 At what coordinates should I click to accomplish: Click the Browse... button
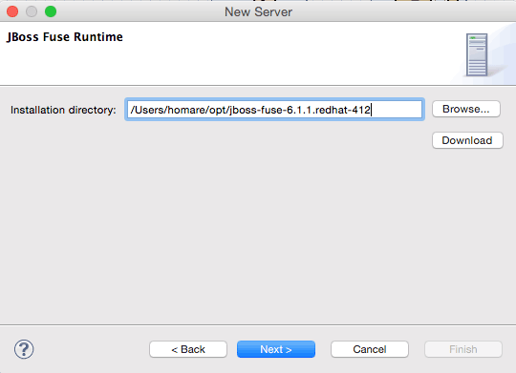click(466, 109)
